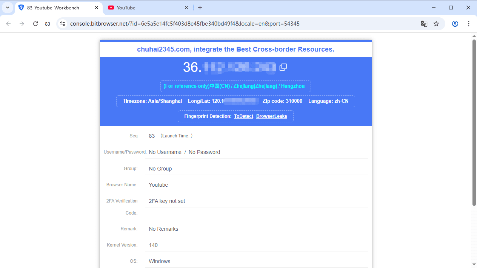Click the No Group value
The height and width of the screenshot is (268, 477).
160,169
